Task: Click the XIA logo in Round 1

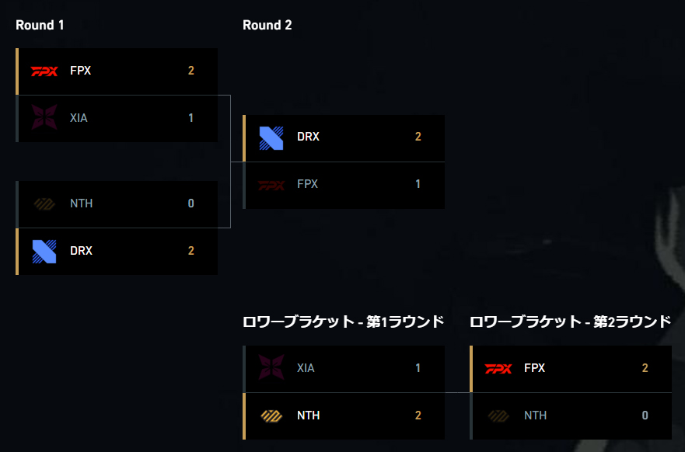Action: (44, 117)
